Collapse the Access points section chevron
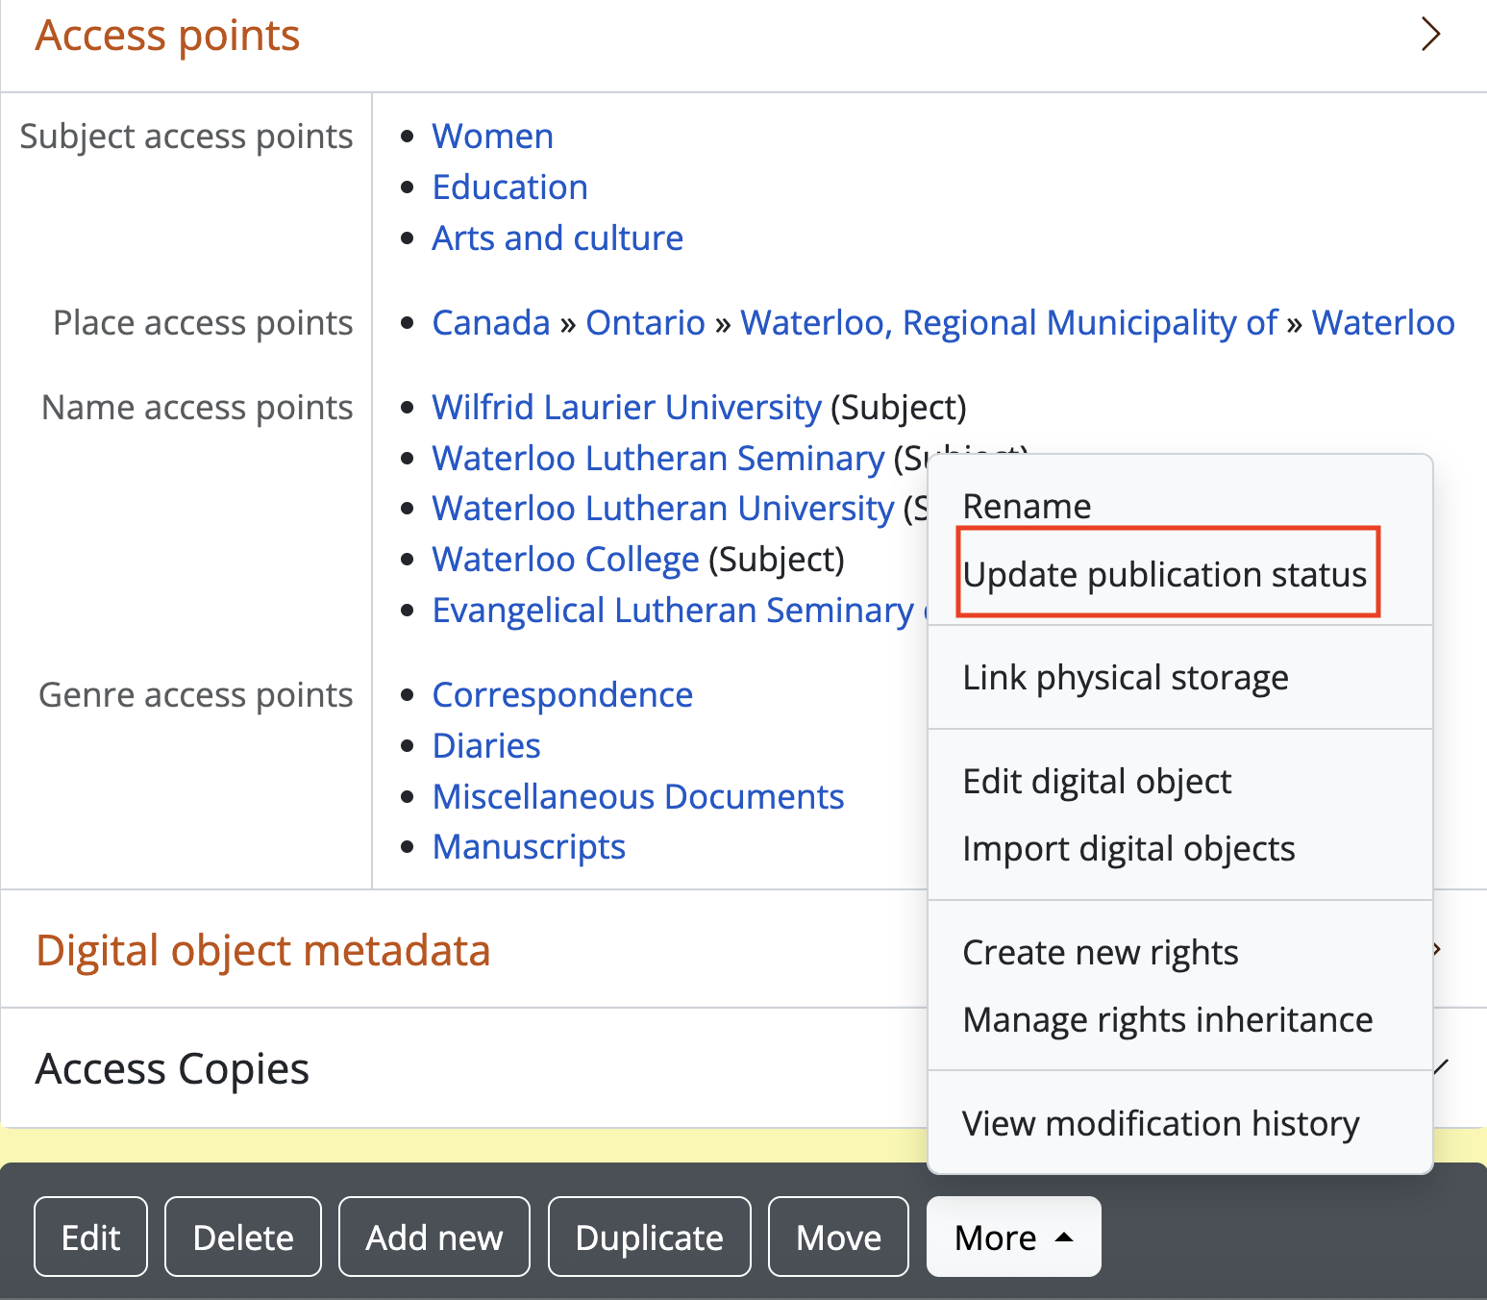 click(x=1430, y=35)
